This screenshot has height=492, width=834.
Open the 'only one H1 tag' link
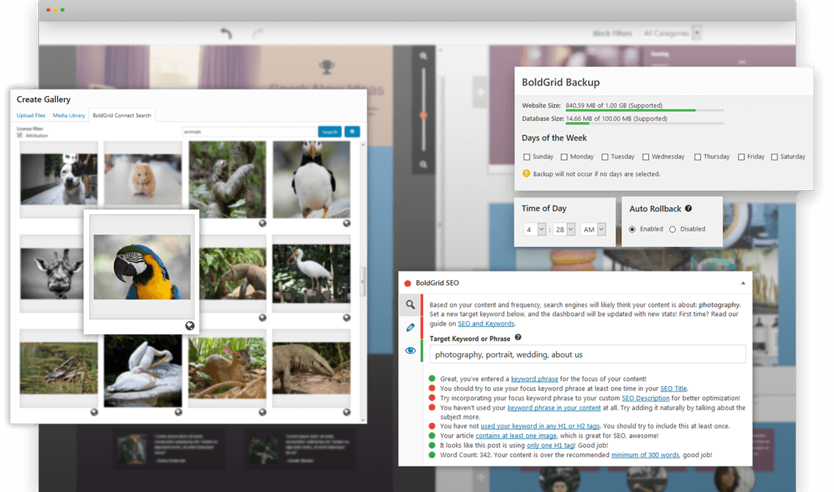pos(550,445)
